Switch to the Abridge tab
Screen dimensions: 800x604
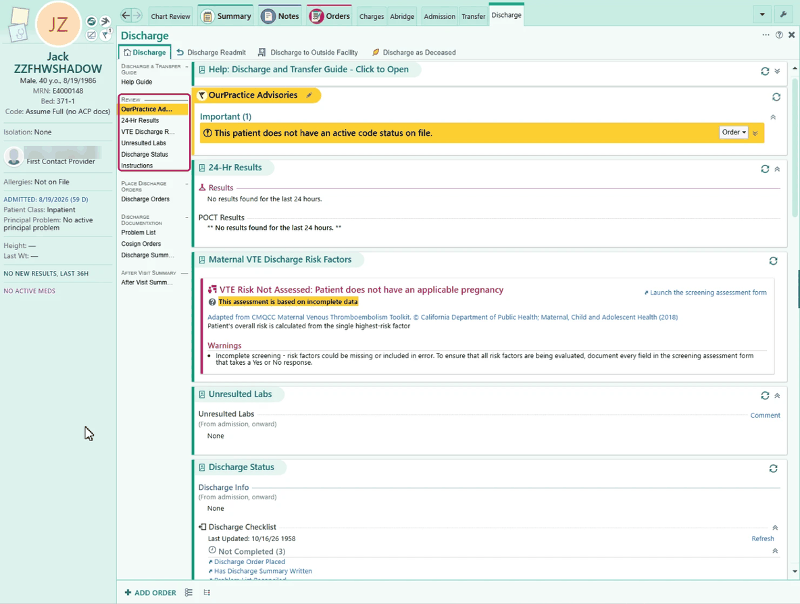[402, 16]
